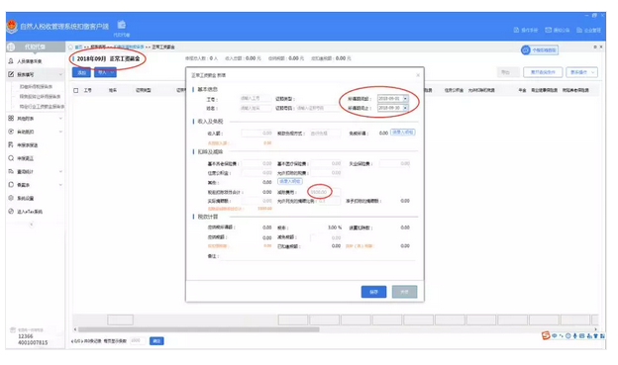
Task: Expand the chevron beside four-squares sidebar item
Action: pos(60,118)
